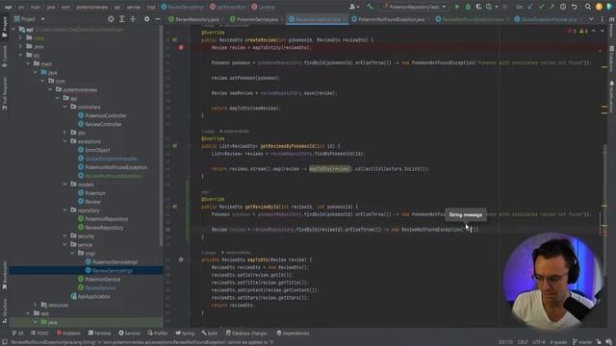Select opened file target icon in Project panel
The image size is (616, 346).
tap(111, 19)
